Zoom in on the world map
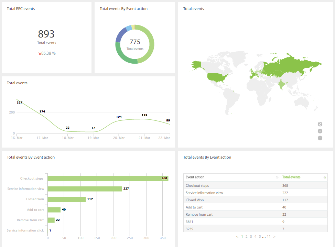This screenshot has height=247, width=335. pos(320,131)
